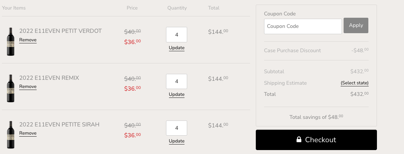
Task: Remove 2022 E11even Petit Verdot from cart
Action: tap(28, 40)
